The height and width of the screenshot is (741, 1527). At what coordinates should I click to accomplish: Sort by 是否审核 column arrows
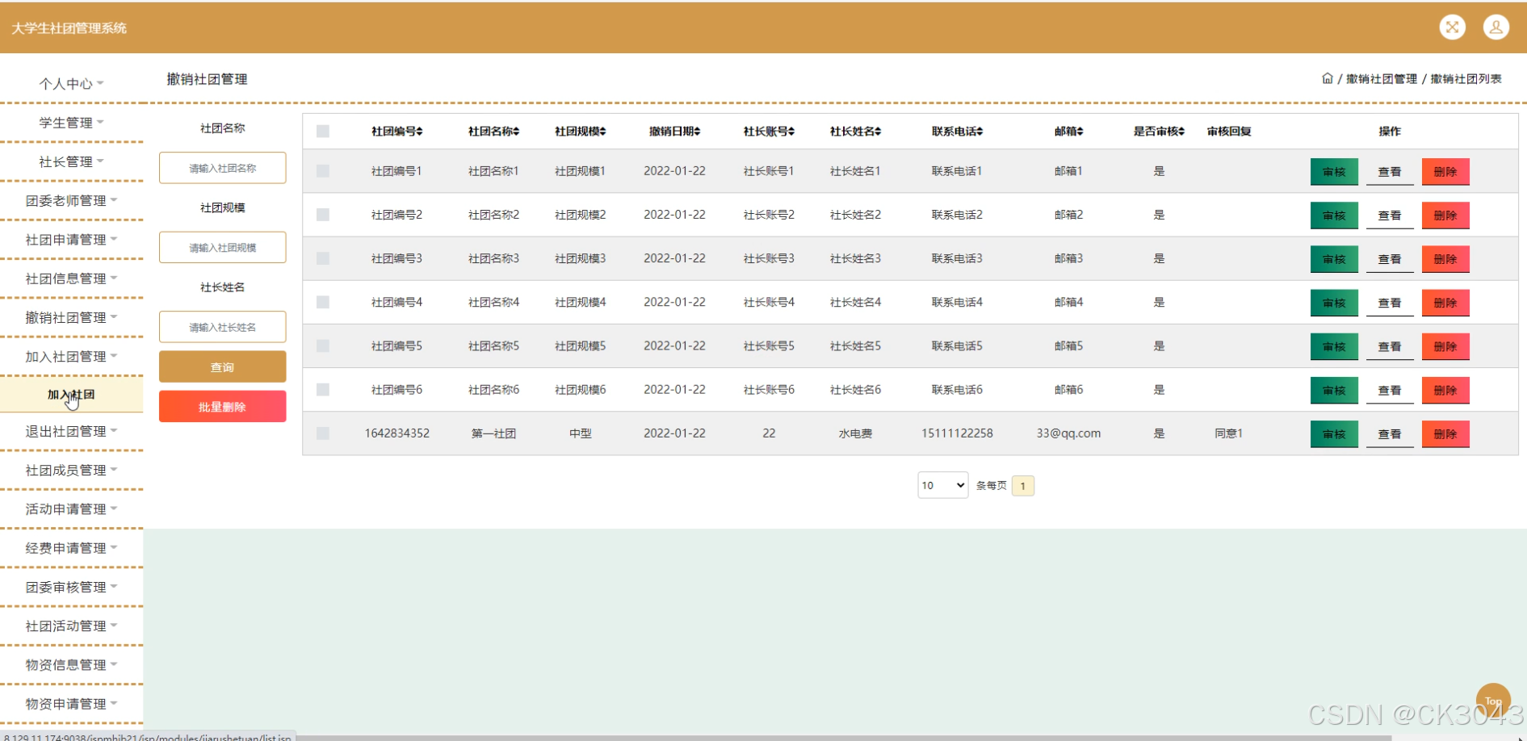1181,132
